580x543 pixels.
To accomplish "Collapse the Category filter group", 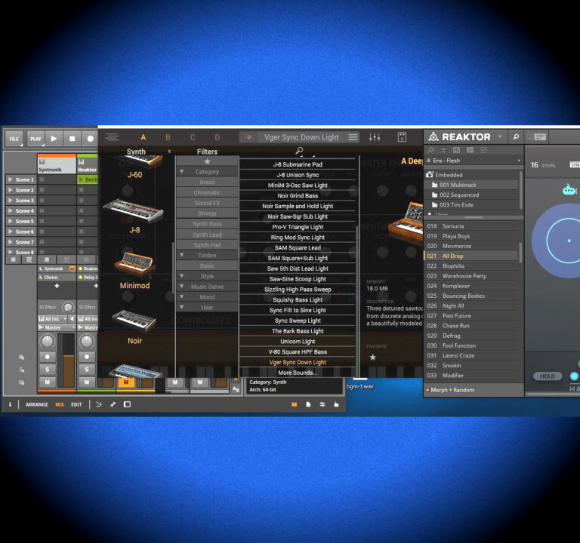I will pyautogui.click(x=181, y=172).
